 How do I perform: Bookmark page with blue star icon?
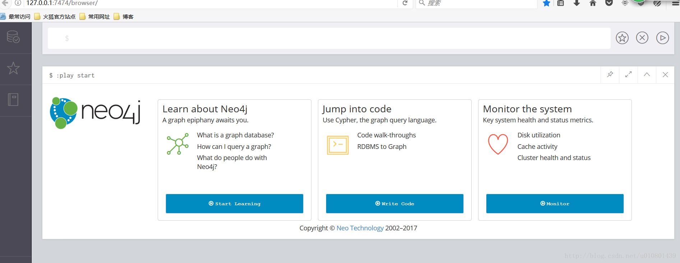[546, 3]
